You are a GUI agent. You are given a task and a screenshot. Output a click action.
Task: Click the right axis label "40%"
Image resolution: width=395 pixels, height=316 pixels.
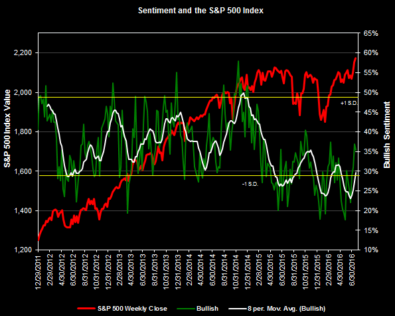(371, 132)
